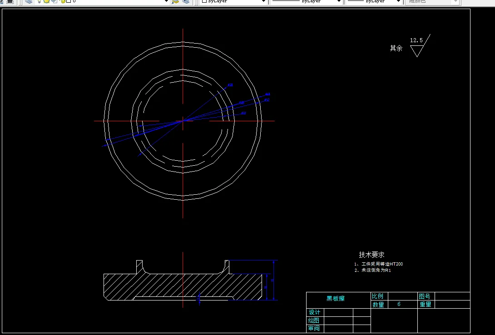495x335 pixels.
Task: Click the Layer Properties Manager icon
Action: (29, 1)
